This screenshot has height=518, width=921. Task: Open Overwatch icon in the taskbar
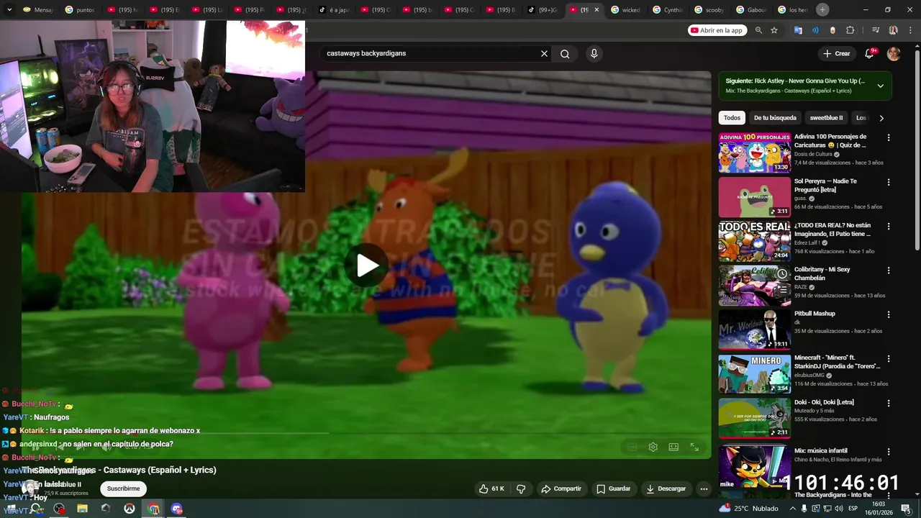(130, 509)
